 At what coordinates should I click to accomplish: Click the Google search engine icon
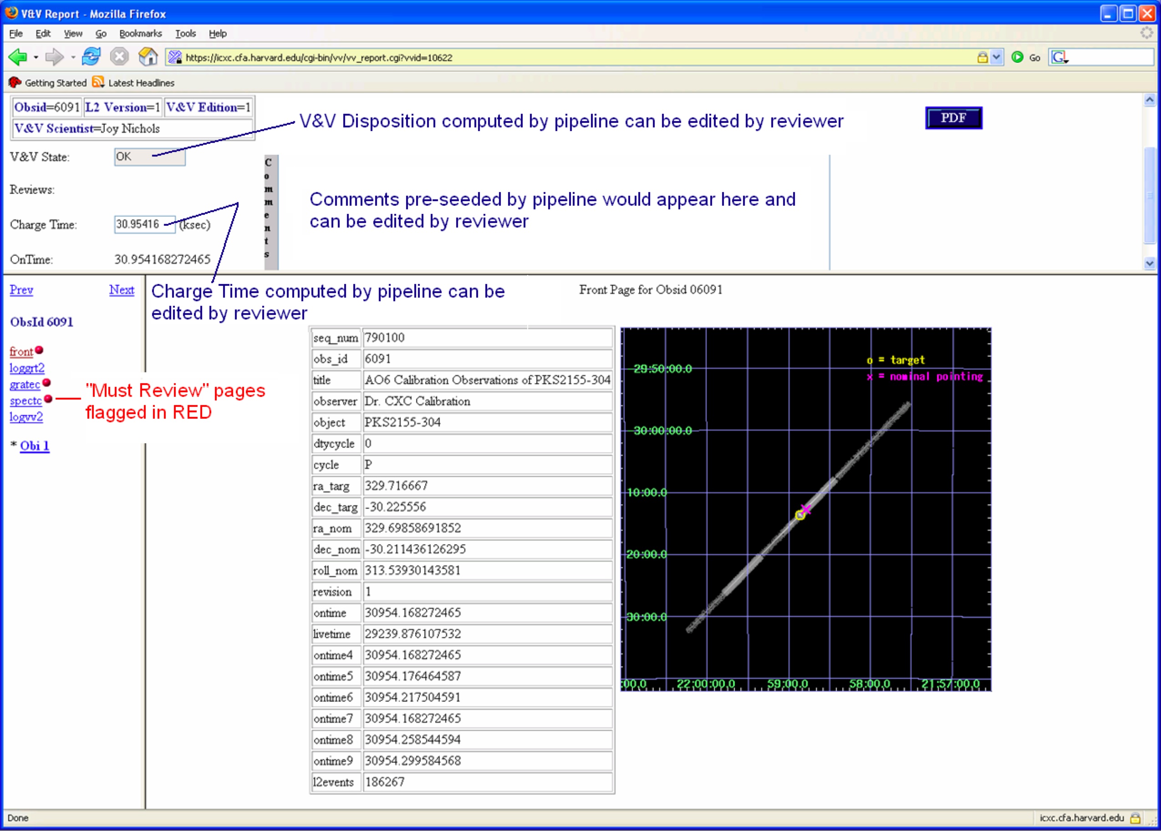(x=1059, y=57)
